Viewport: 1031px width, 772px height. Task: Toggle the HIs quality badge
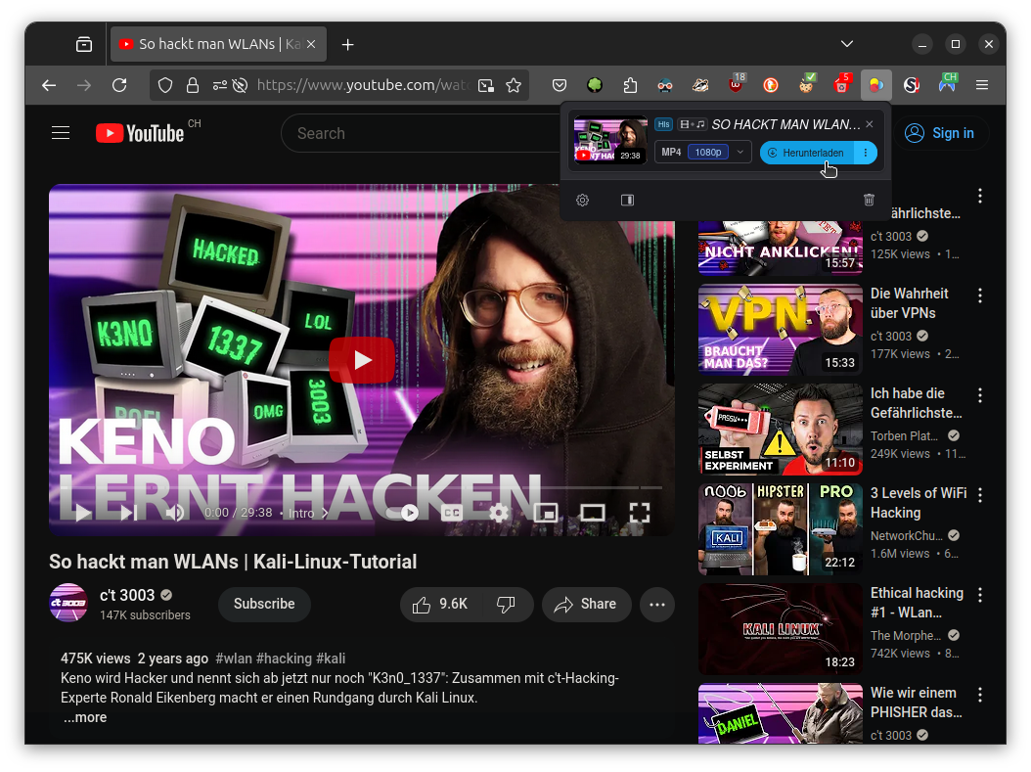pyautogui.click(x=663, y=124)
